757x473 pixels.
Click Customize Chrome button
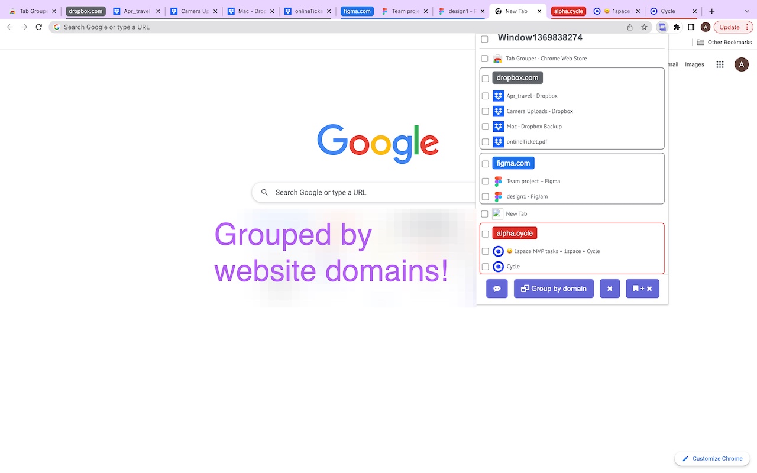[712, 459]
